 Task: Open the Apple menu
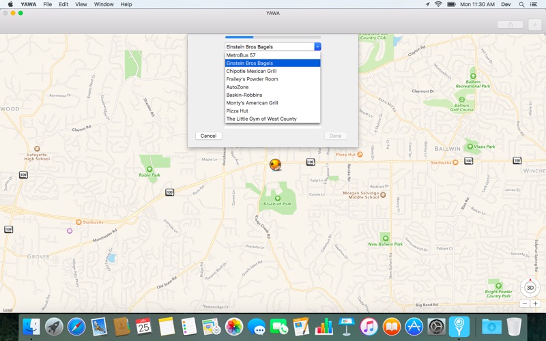pyautogui.click(x=10, y=4)
